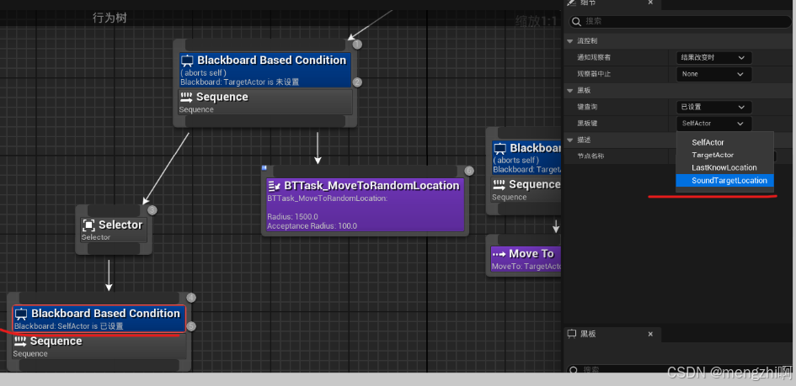Select the Selector node
This screenshot has height=386, width=796.
pyautogui.click(x=114, y=230)
